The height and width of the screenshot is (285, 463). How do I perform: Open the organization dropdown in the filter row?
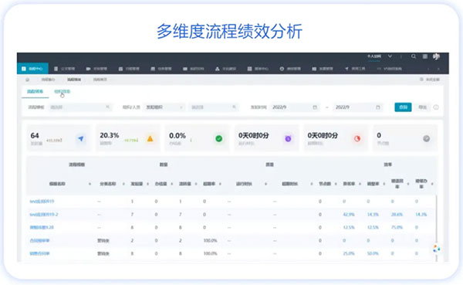tap(164, 107)
